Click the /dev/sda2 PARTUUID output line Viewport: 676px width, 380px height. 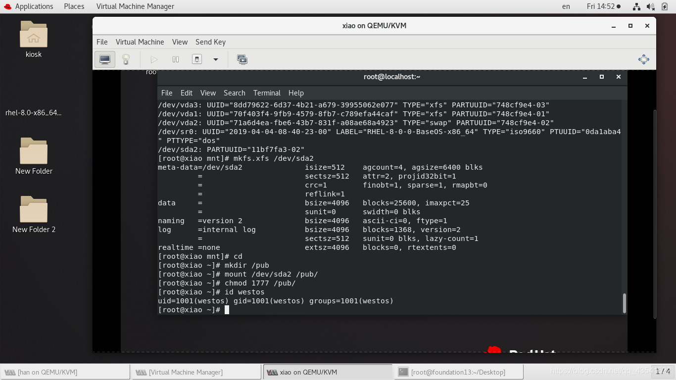click(231, 149)
